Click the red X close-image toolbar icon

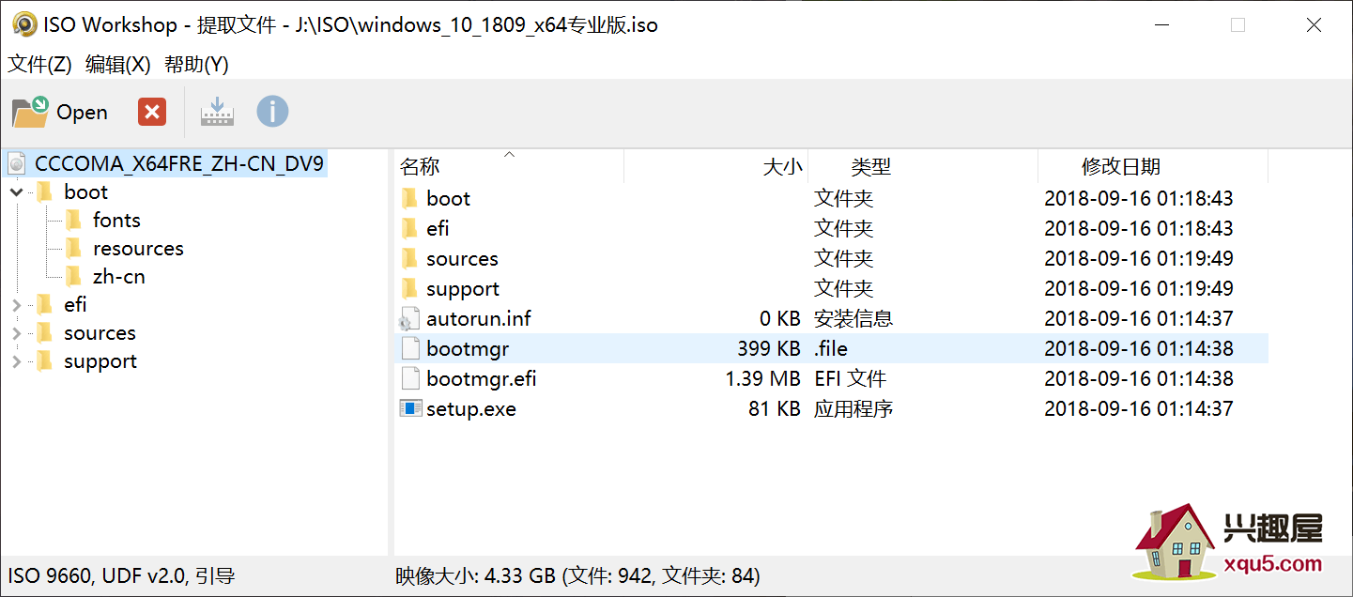click(x=152, y=112)
